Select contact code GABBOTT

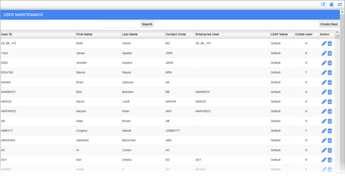tap(173, 131)
